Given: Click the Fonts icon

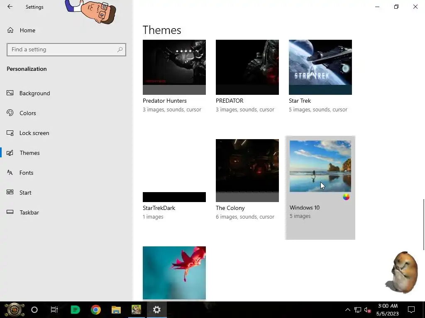Looking at the screenshot, I should (10, 173).
